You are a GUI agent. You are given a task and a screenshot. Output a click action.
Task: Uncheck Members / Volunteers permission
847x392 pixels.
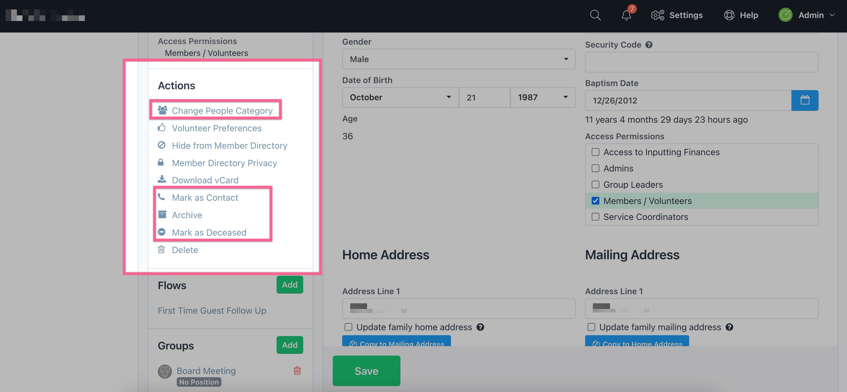pos(595,201)
